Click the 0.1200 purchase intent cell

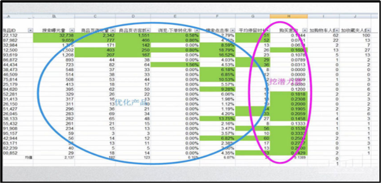pyautogui.click(x=289, y=89)
